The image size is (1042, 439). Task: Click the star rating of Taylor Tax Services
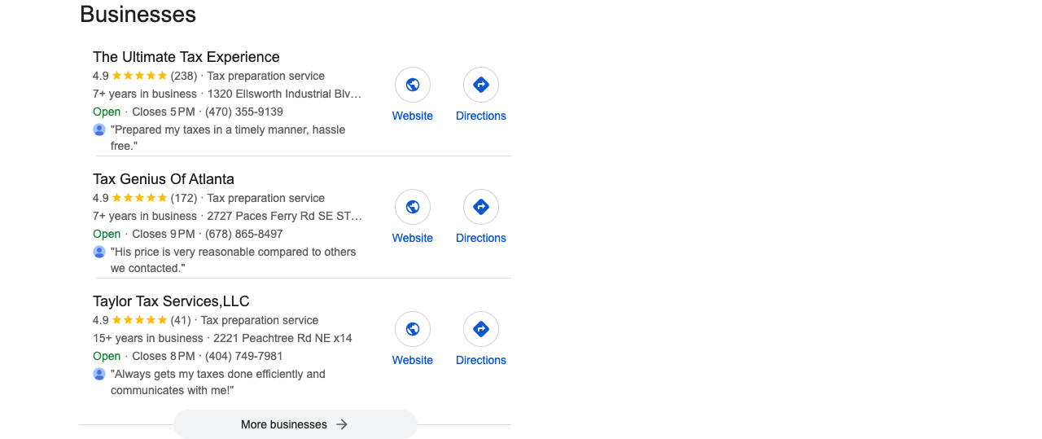coord(139,320)
